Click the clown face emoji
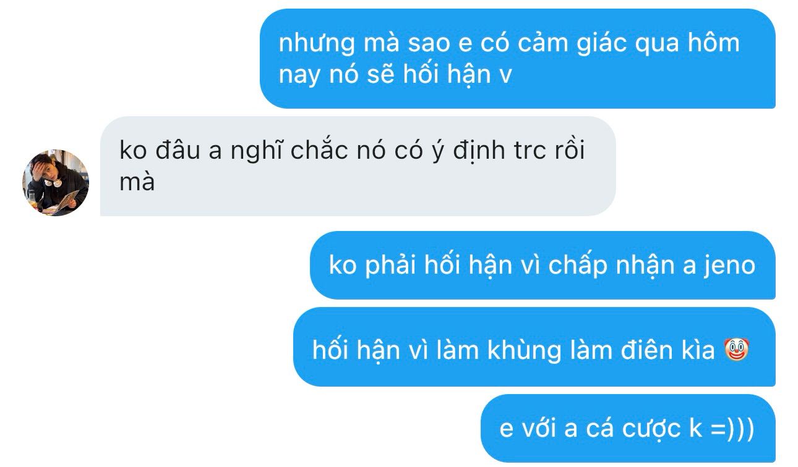The image size is (798, 467). click(736, 350)
